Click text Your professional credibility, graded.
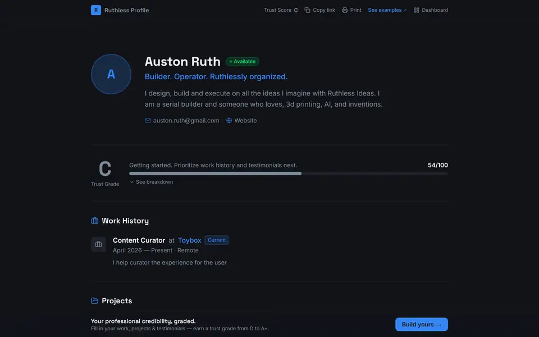 143,321
